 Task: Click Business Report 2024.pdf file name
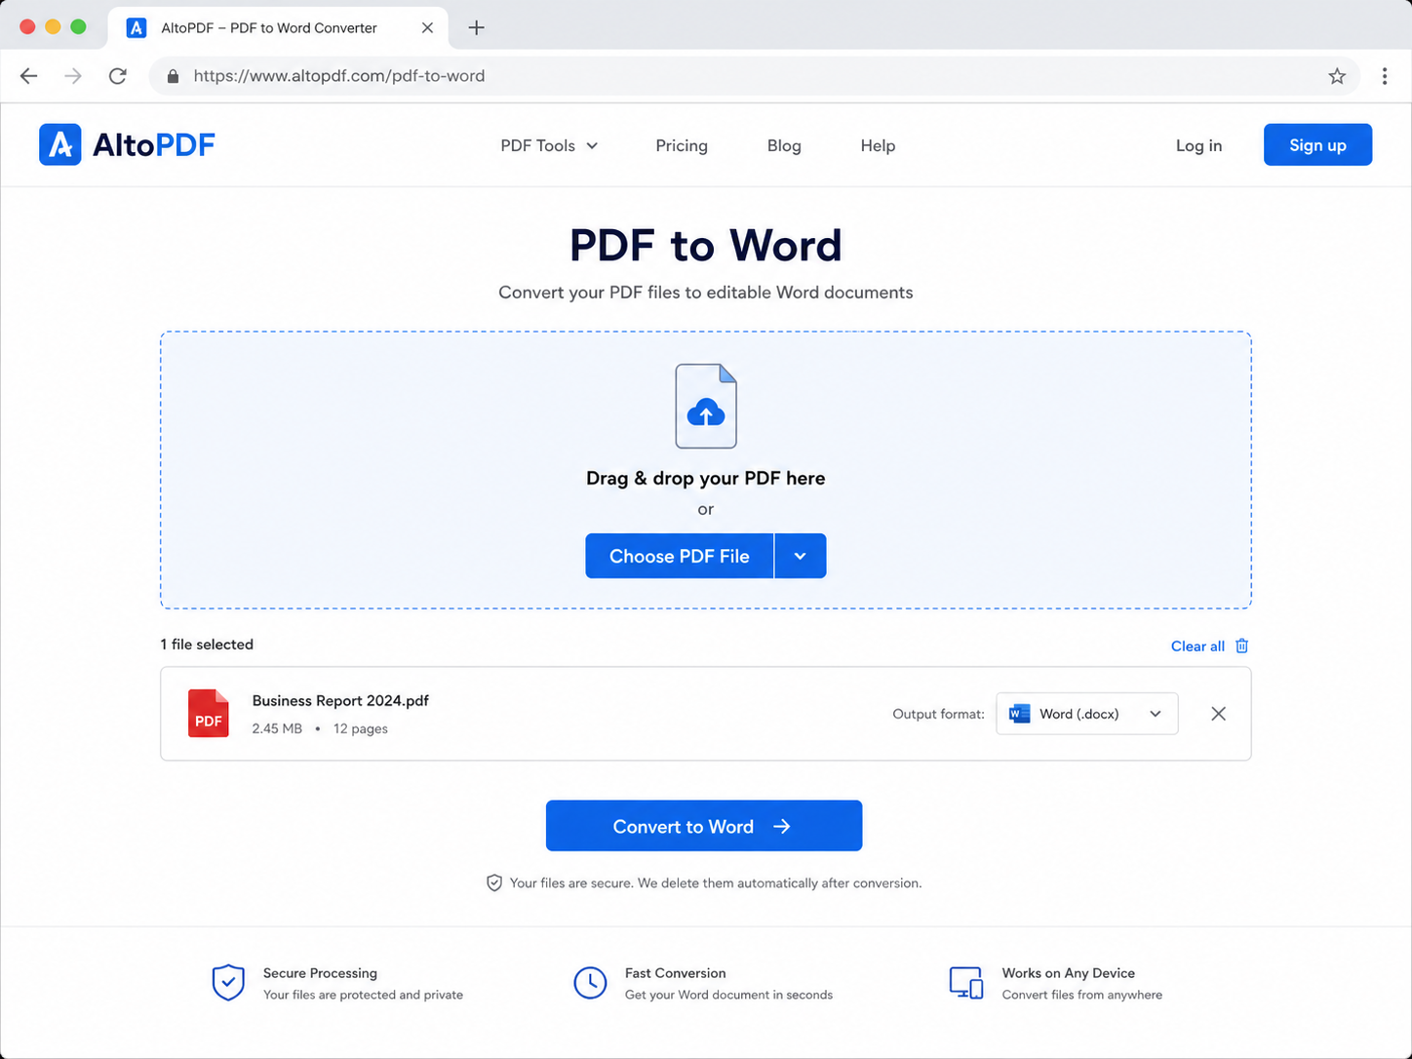tap(340, 700)
